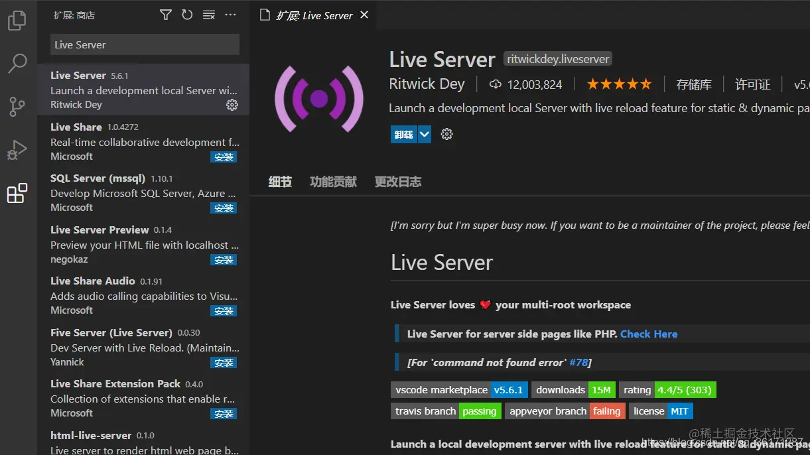Click the 扩展: 商店 panel title

point(74,15)
